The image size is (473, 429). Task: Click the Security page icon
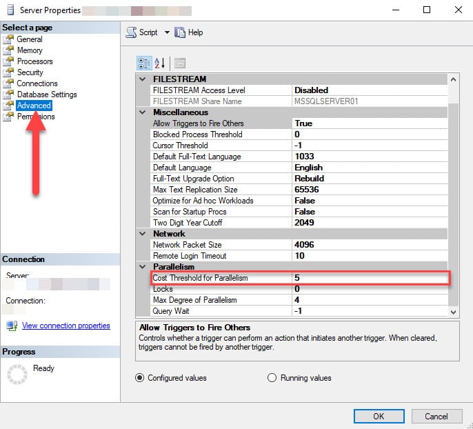pyautogui.click(x=8, y=72)
